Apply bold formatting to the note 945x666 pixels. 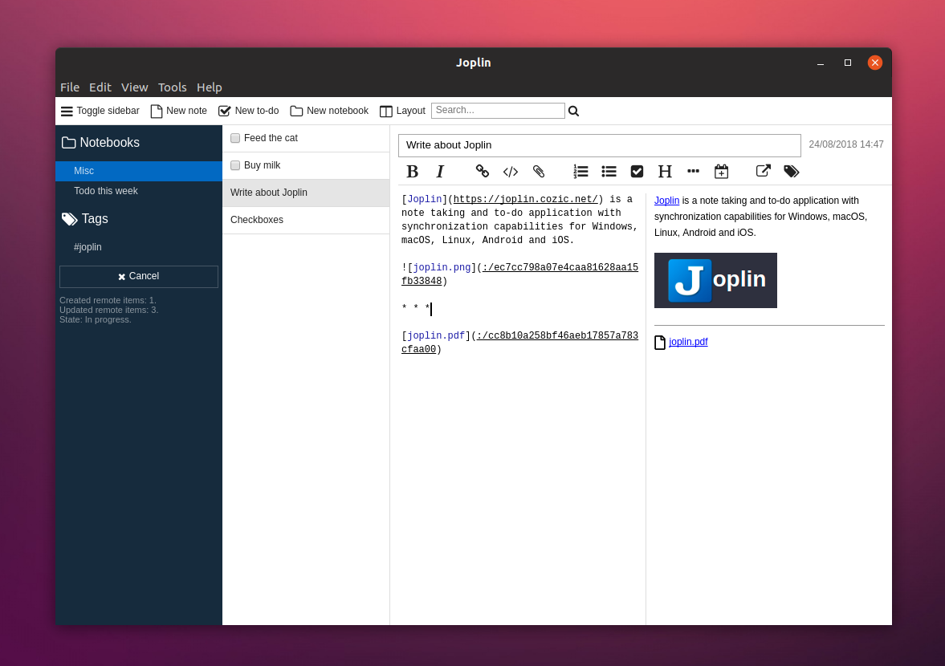[412, 171]
